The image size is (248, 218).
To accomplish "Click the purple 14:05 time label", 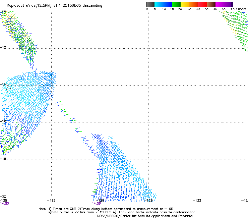I will point(5,204).
